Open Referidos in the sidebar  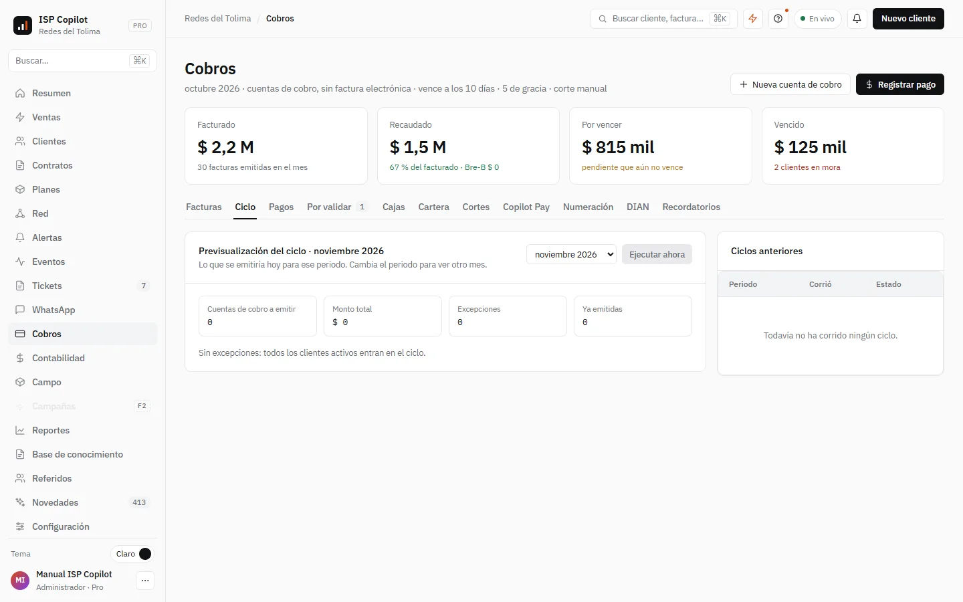click(x=82, y=478)
